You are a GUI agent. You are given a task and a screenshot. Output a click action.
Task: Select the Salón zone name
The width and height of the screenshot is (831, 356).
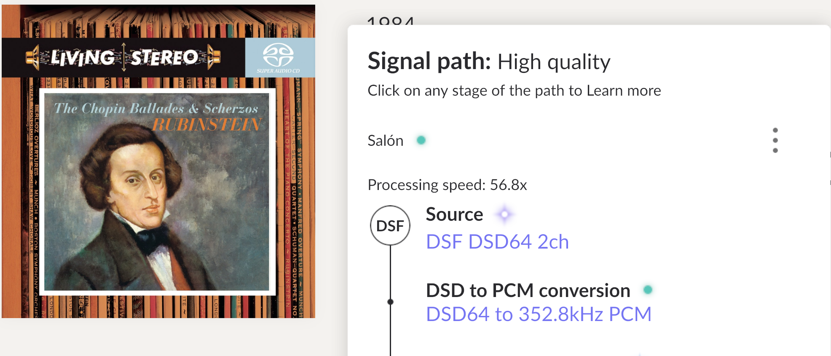coord(385,140)
